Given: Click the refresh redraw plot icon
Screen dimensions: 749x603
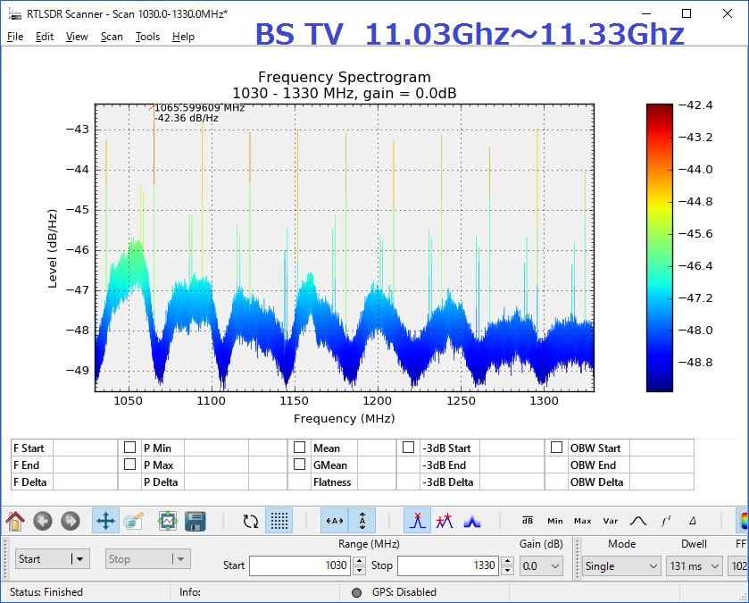Looking at the screenshot, I should click(x=250, y=521).
